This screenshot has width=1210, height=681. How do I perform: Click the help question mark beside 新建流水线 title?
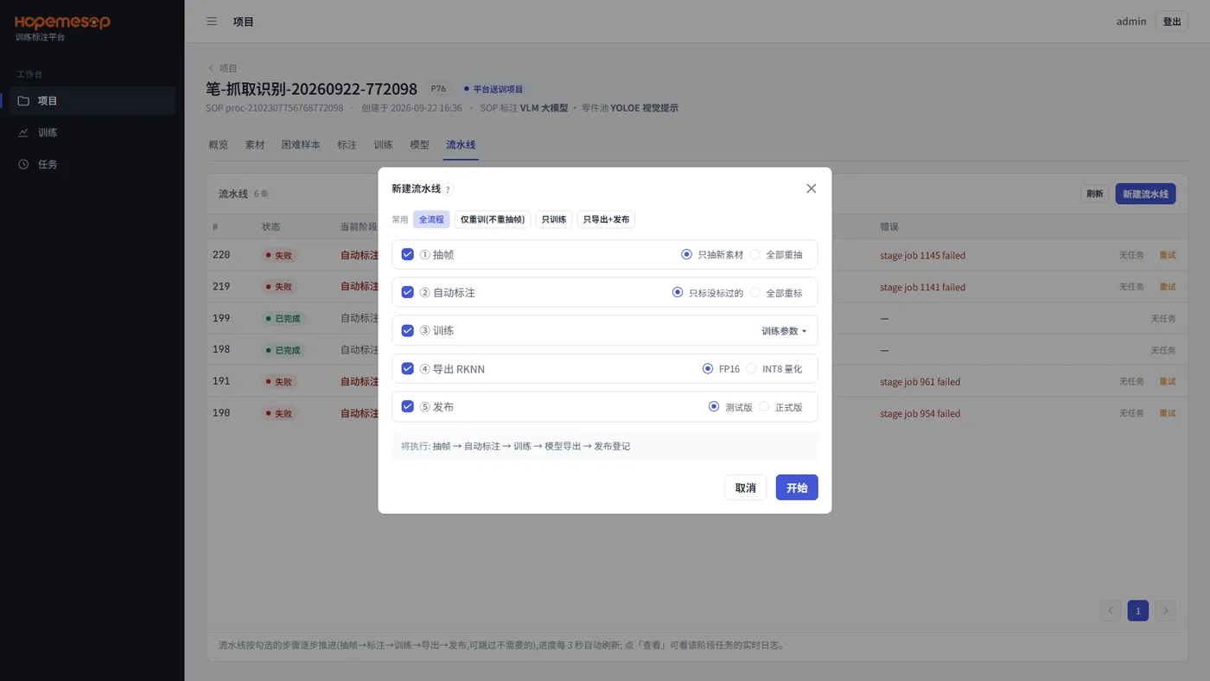click(449, 189)
